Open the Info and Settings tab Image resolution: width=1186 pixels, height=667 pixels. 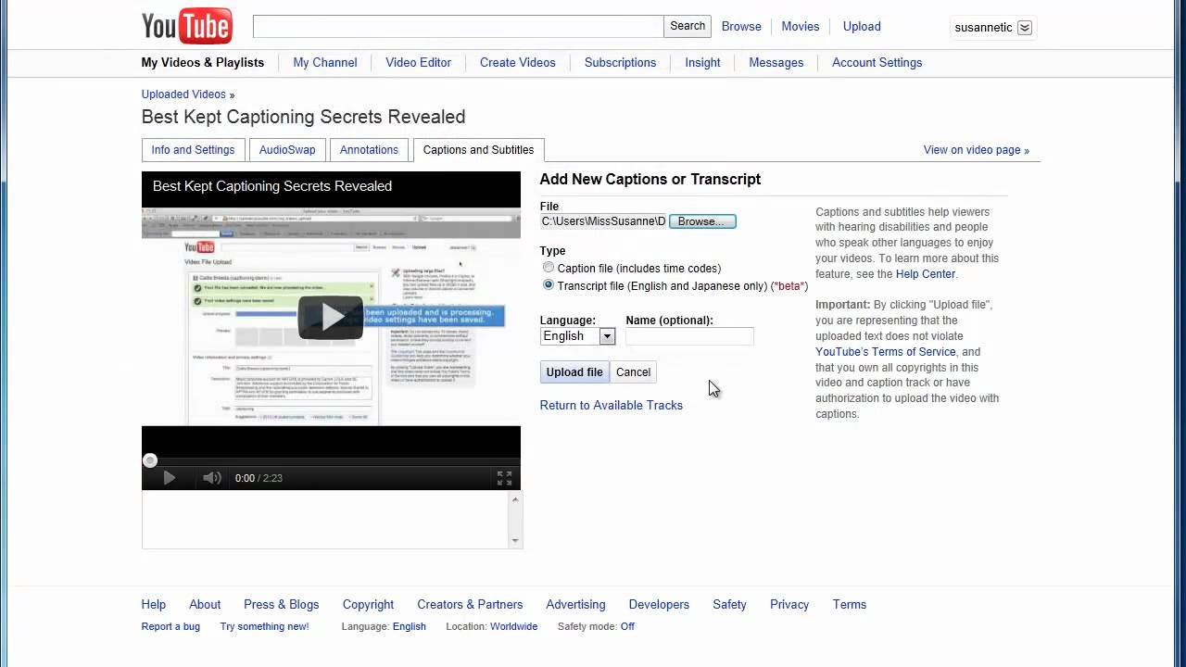point(193,150)
